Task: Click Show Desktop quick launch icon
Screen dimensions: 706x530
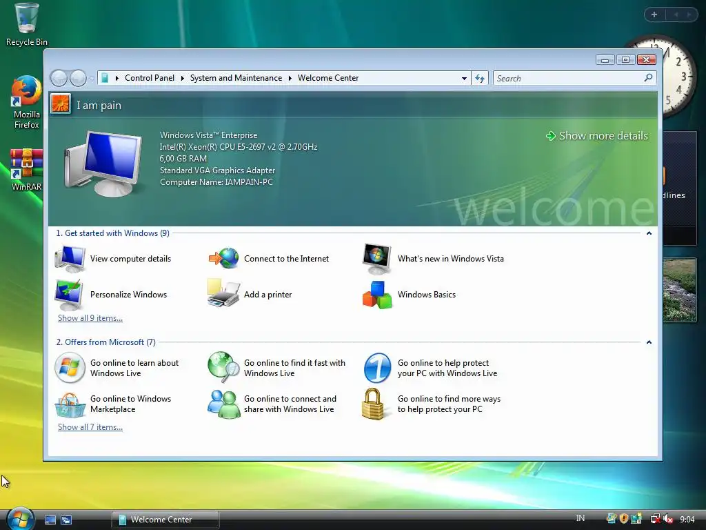Action: coord(50,520)
